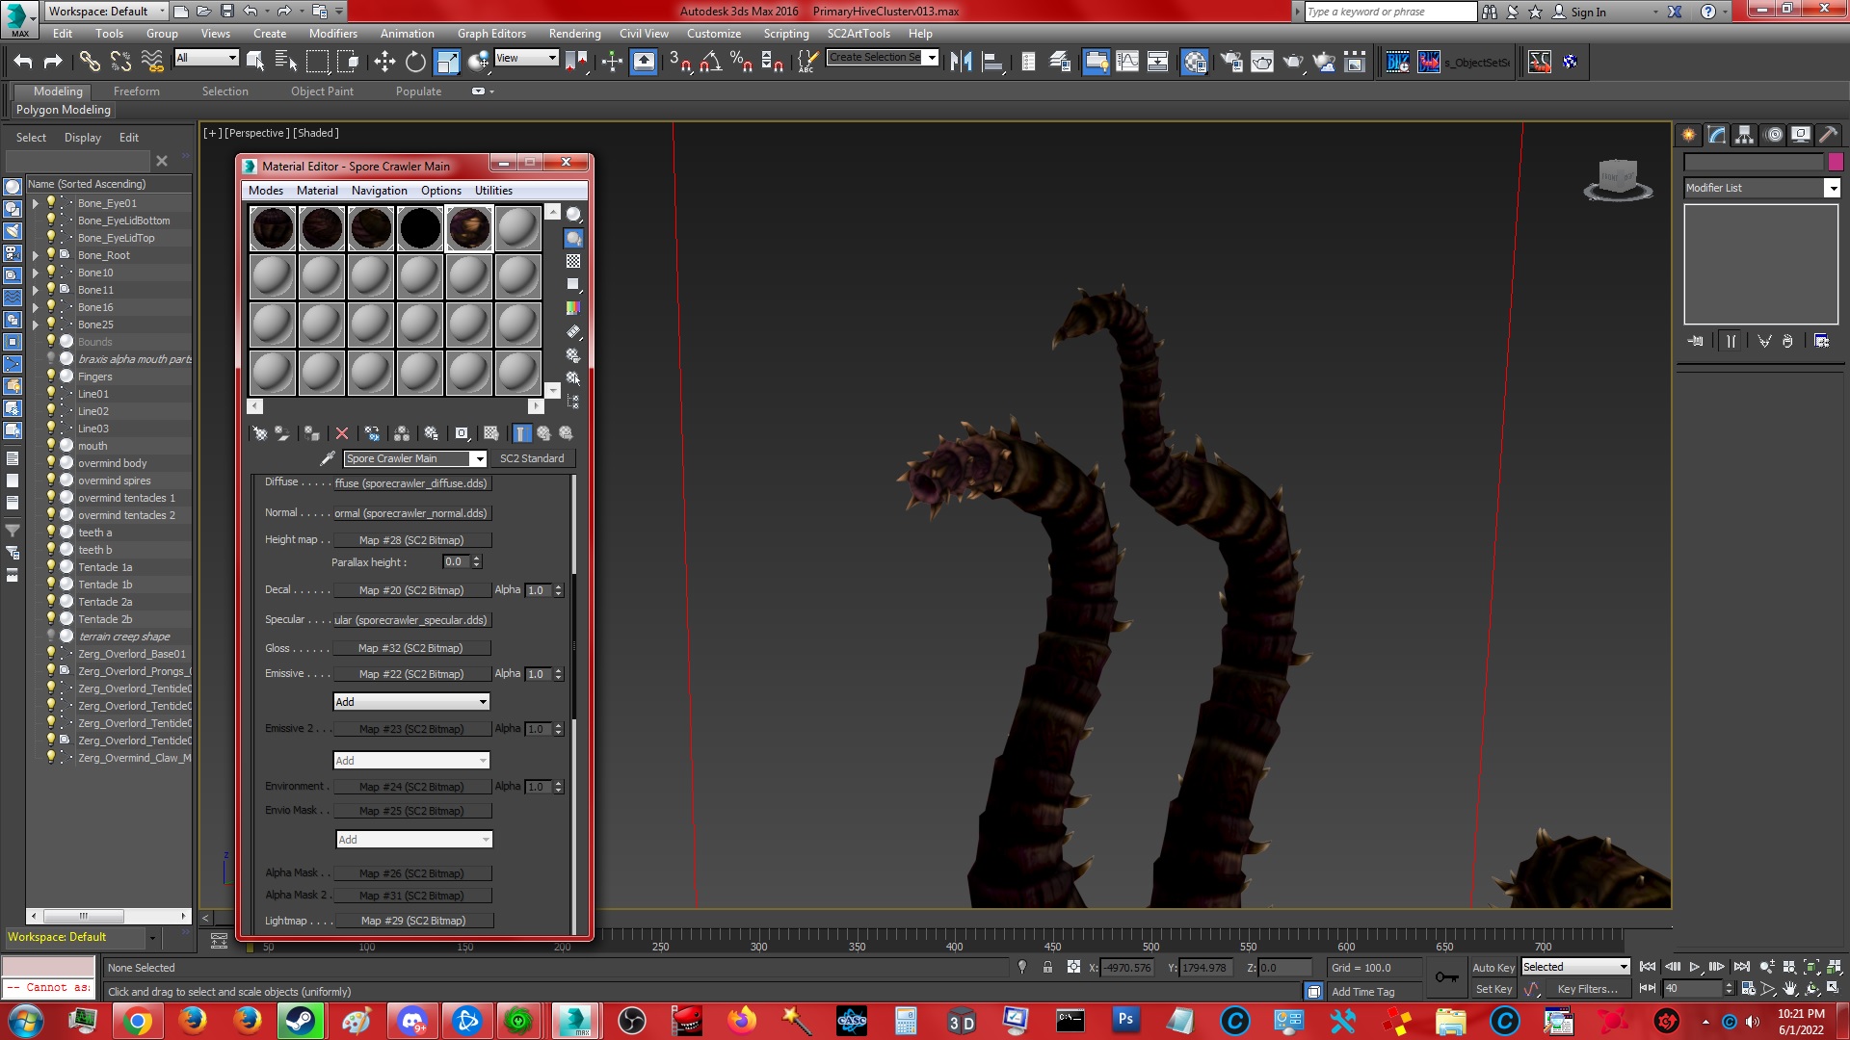The image size is (1850, 1040).
Task: Click the Mirror tool icon
Action: 961,62
